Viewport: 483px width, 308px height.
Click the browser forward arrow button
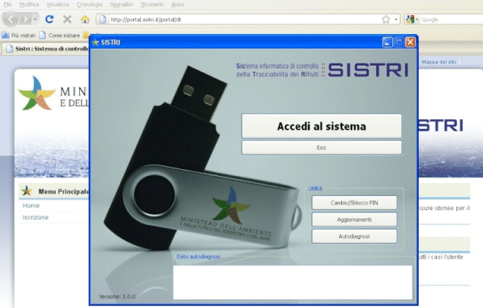click(26, 20)
